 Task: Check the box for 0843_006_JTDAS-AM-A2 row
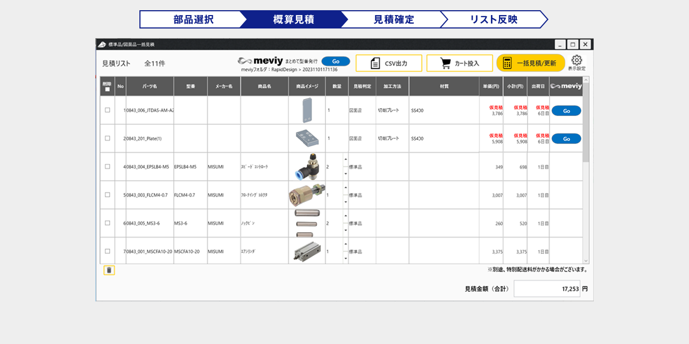(107, 110)
